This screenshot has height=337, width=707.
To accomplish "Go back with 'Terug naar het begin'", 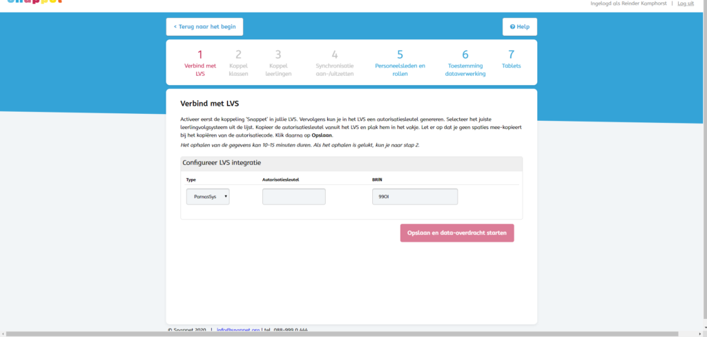I will (204, 27).
